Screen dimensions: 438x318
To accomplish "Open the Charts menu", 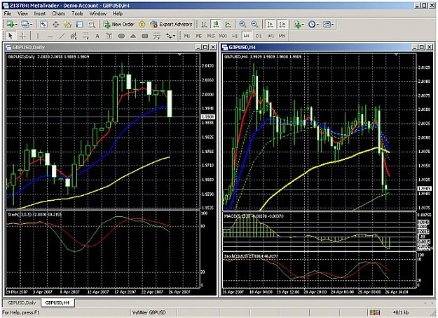I will pos(59,13).
